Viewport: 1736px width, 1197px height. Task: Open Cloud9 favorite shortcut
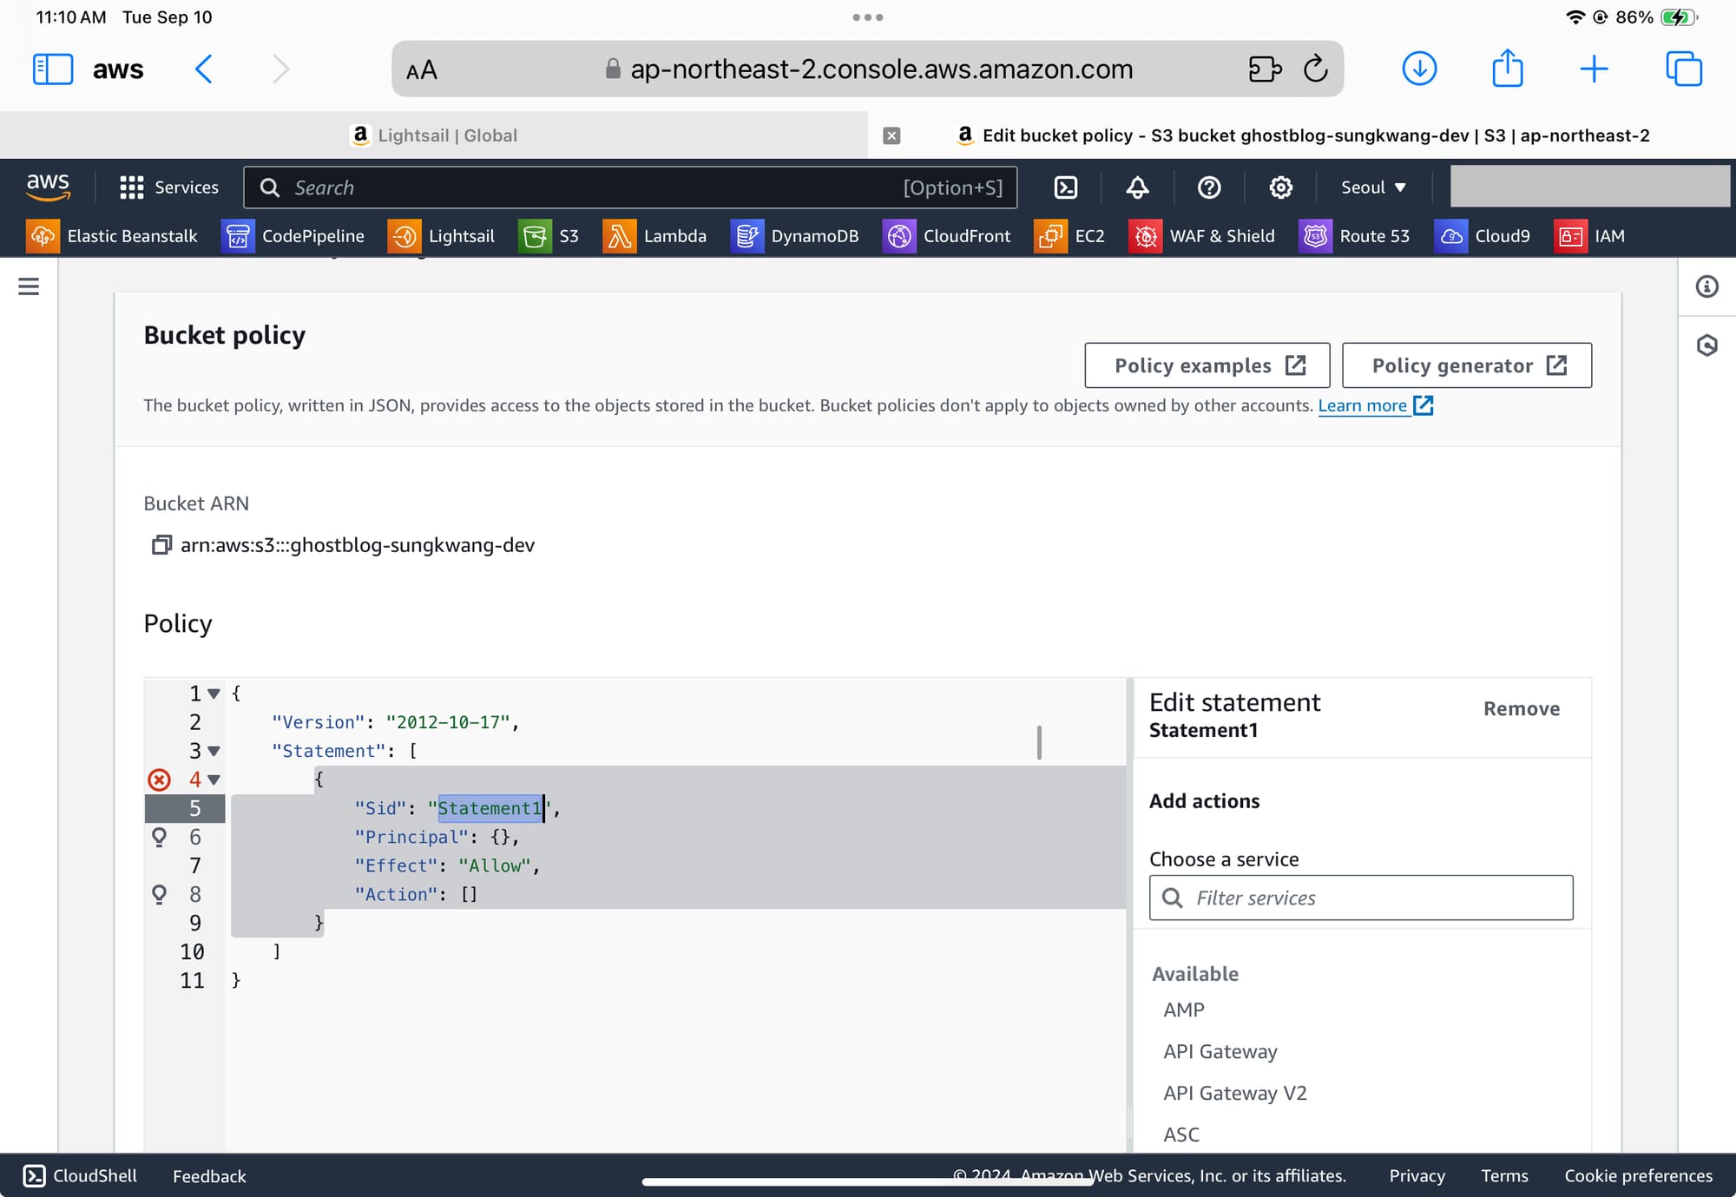pos(1483,236)
